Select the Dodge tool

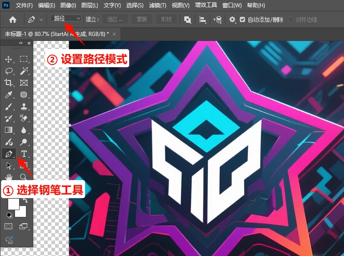click(x=24, y=142)
